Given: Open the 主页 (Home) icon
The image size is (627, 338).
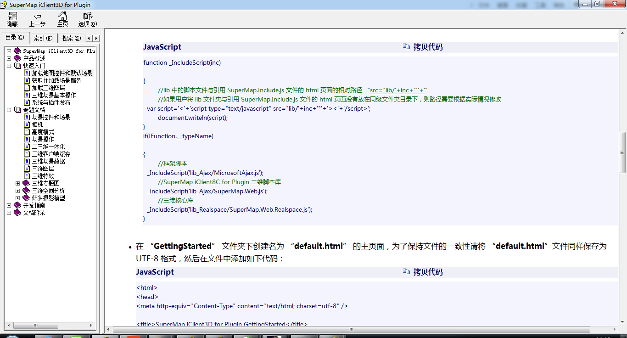Looking at the screenshot, I should pyautogui.click(x=62, y=16).
